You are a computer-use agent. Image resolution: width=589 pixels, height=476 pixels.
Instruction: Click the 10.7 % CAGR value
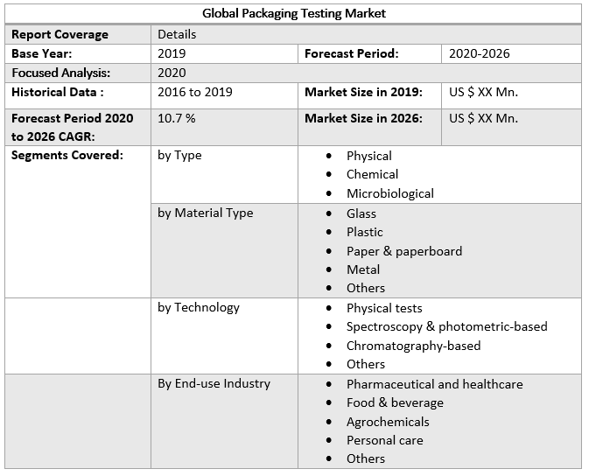177,117
